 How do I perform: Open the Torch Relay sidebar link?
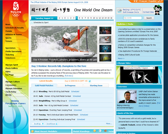11,92
